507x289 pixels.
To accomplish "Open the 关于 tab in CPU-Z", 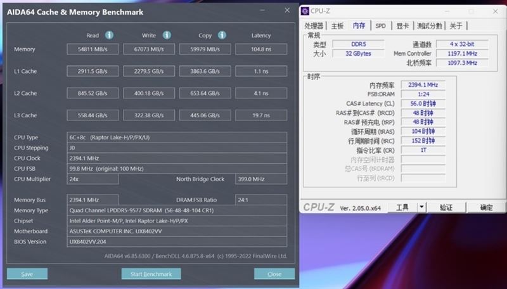I will tap(456, 26).
